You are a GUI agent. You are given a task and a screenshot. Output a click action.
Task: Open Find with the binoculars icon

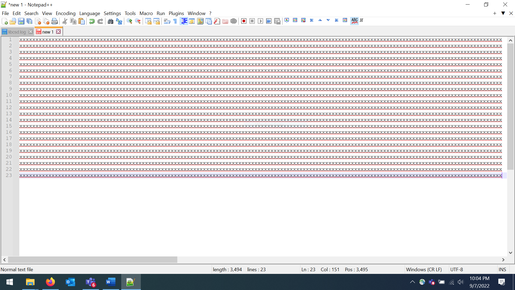click(110, 21)
